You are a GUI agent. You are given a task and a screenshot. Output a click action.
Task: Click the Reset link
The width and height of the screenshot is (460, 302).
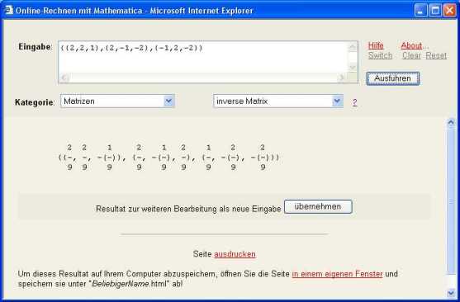[x=436, y=55]
